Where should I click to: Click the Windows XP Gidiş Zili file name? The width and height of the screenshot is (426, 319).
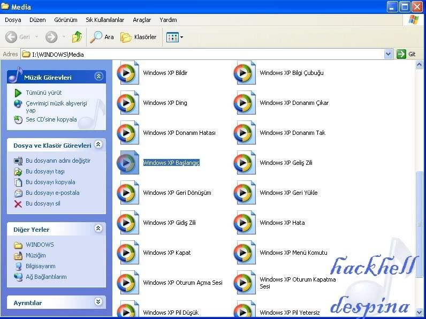click(x=169, y=223)
